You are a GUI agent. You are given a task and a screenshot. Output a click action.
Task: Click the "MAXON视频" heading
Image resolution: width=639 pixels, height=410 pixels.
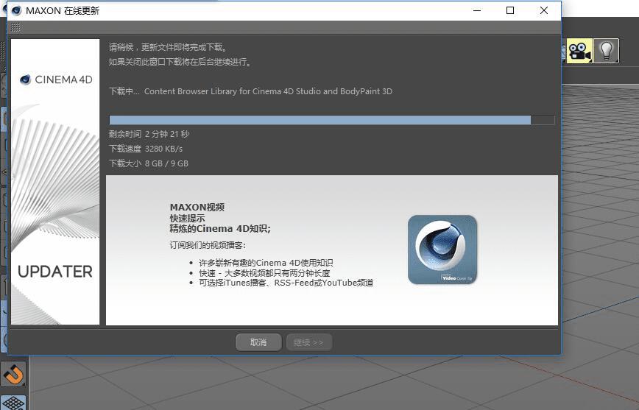point(197,207)
